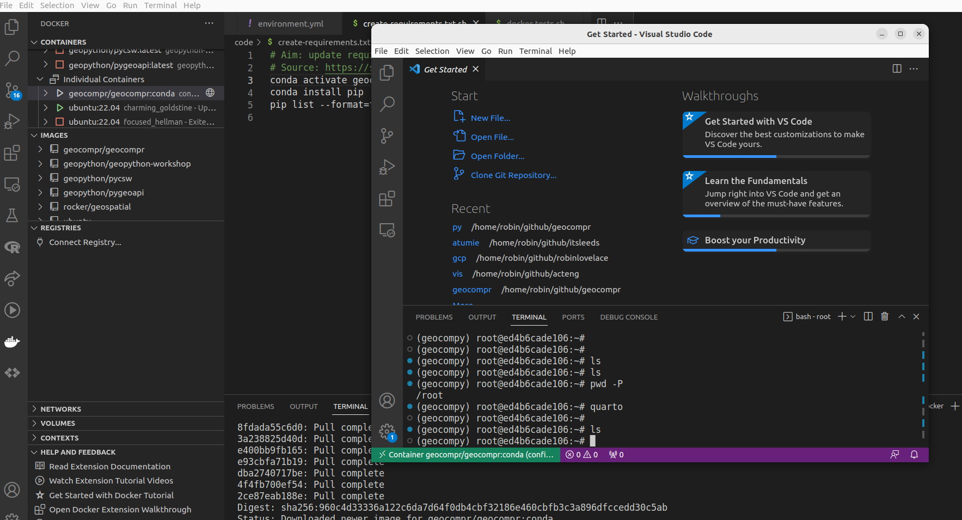Screen dimensions: 962x520
Task: Click the Clone Git Repository link
Action: pos(513,175)
